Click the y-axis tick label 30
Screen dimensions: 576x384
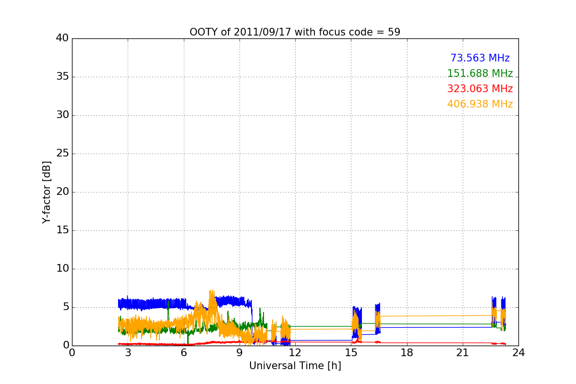(x=62, y=115)
